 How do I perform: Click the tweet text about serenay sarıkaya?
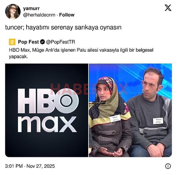(x=63, y=27)
